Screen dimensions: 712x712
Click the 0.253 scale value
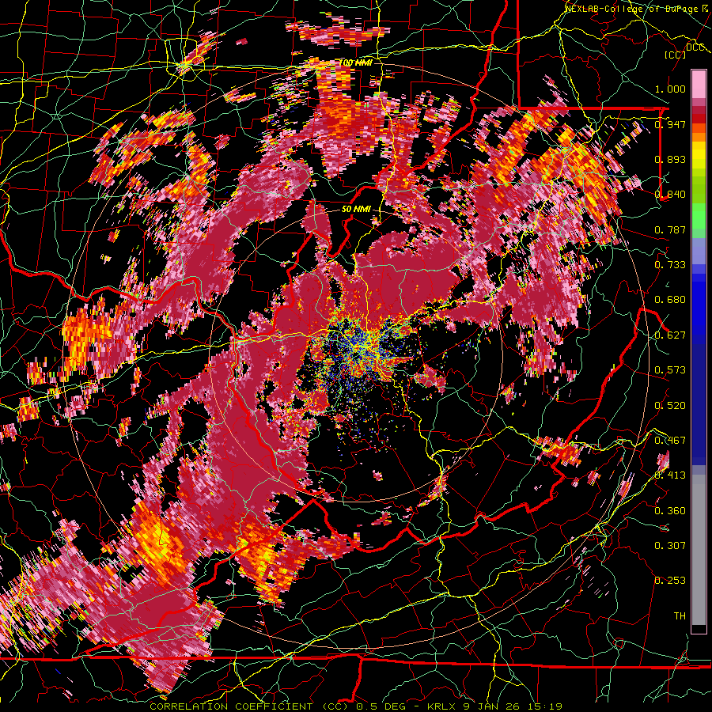click(670, 581)
